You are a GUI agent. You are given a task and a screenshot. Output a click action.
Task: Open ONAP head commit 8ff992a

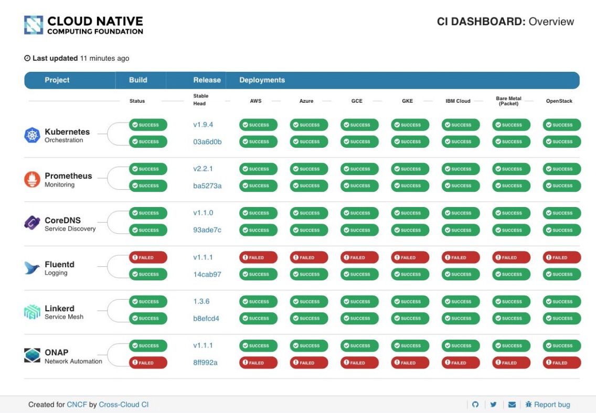pyautogui.click(x=205, y=363)
